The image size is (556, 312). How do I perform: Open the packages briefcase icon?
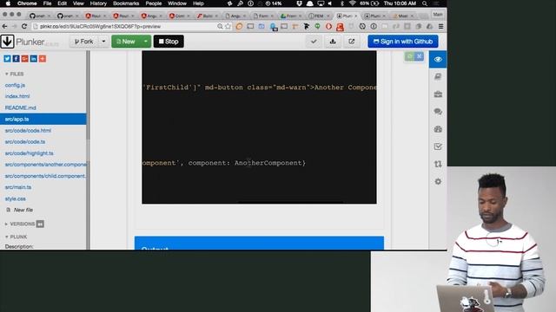[438, 94]
